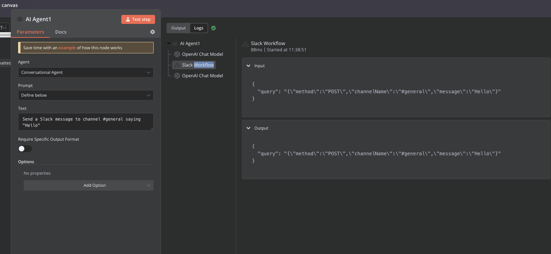Open the Agent type dropdown
551x254 pixels.
point(86,72)
